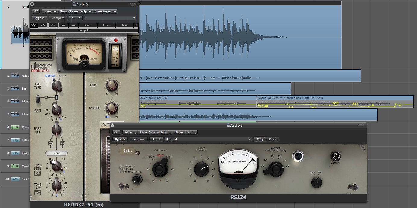This screenshot has width=417, height=208.
Task: Open the Show Insert dropdown in RS124
Action: tap(185, 133)
